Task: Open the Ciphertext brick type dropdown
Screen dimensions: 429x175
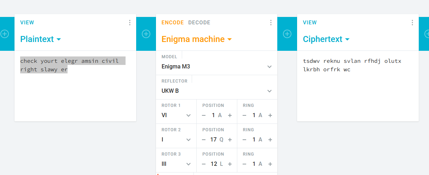Action: [326, 39]
